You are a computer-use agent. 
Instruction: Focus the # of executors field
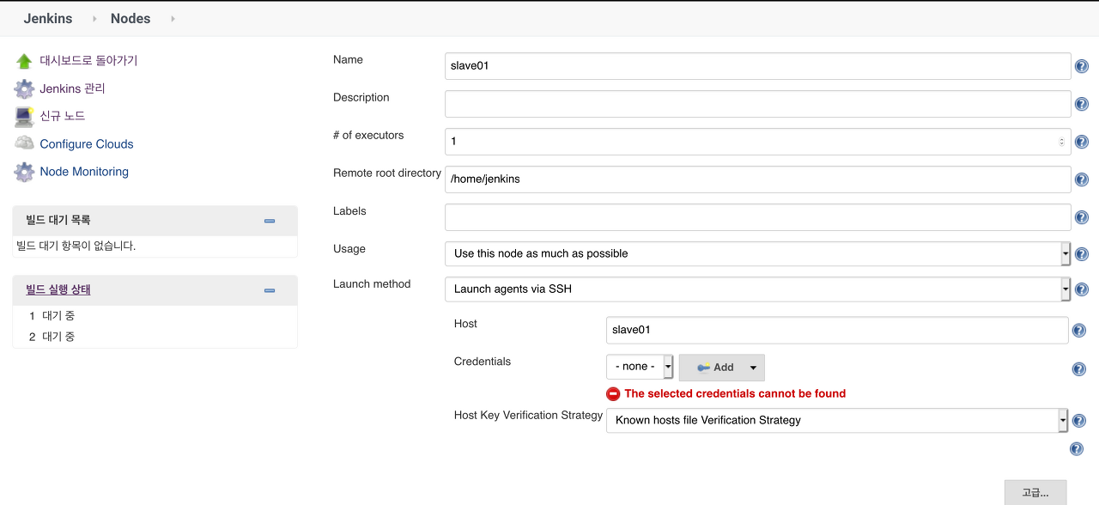[x=757, y=141]
